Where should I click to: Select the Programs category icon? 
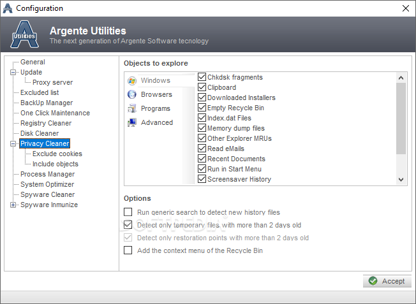pos(132,108)
